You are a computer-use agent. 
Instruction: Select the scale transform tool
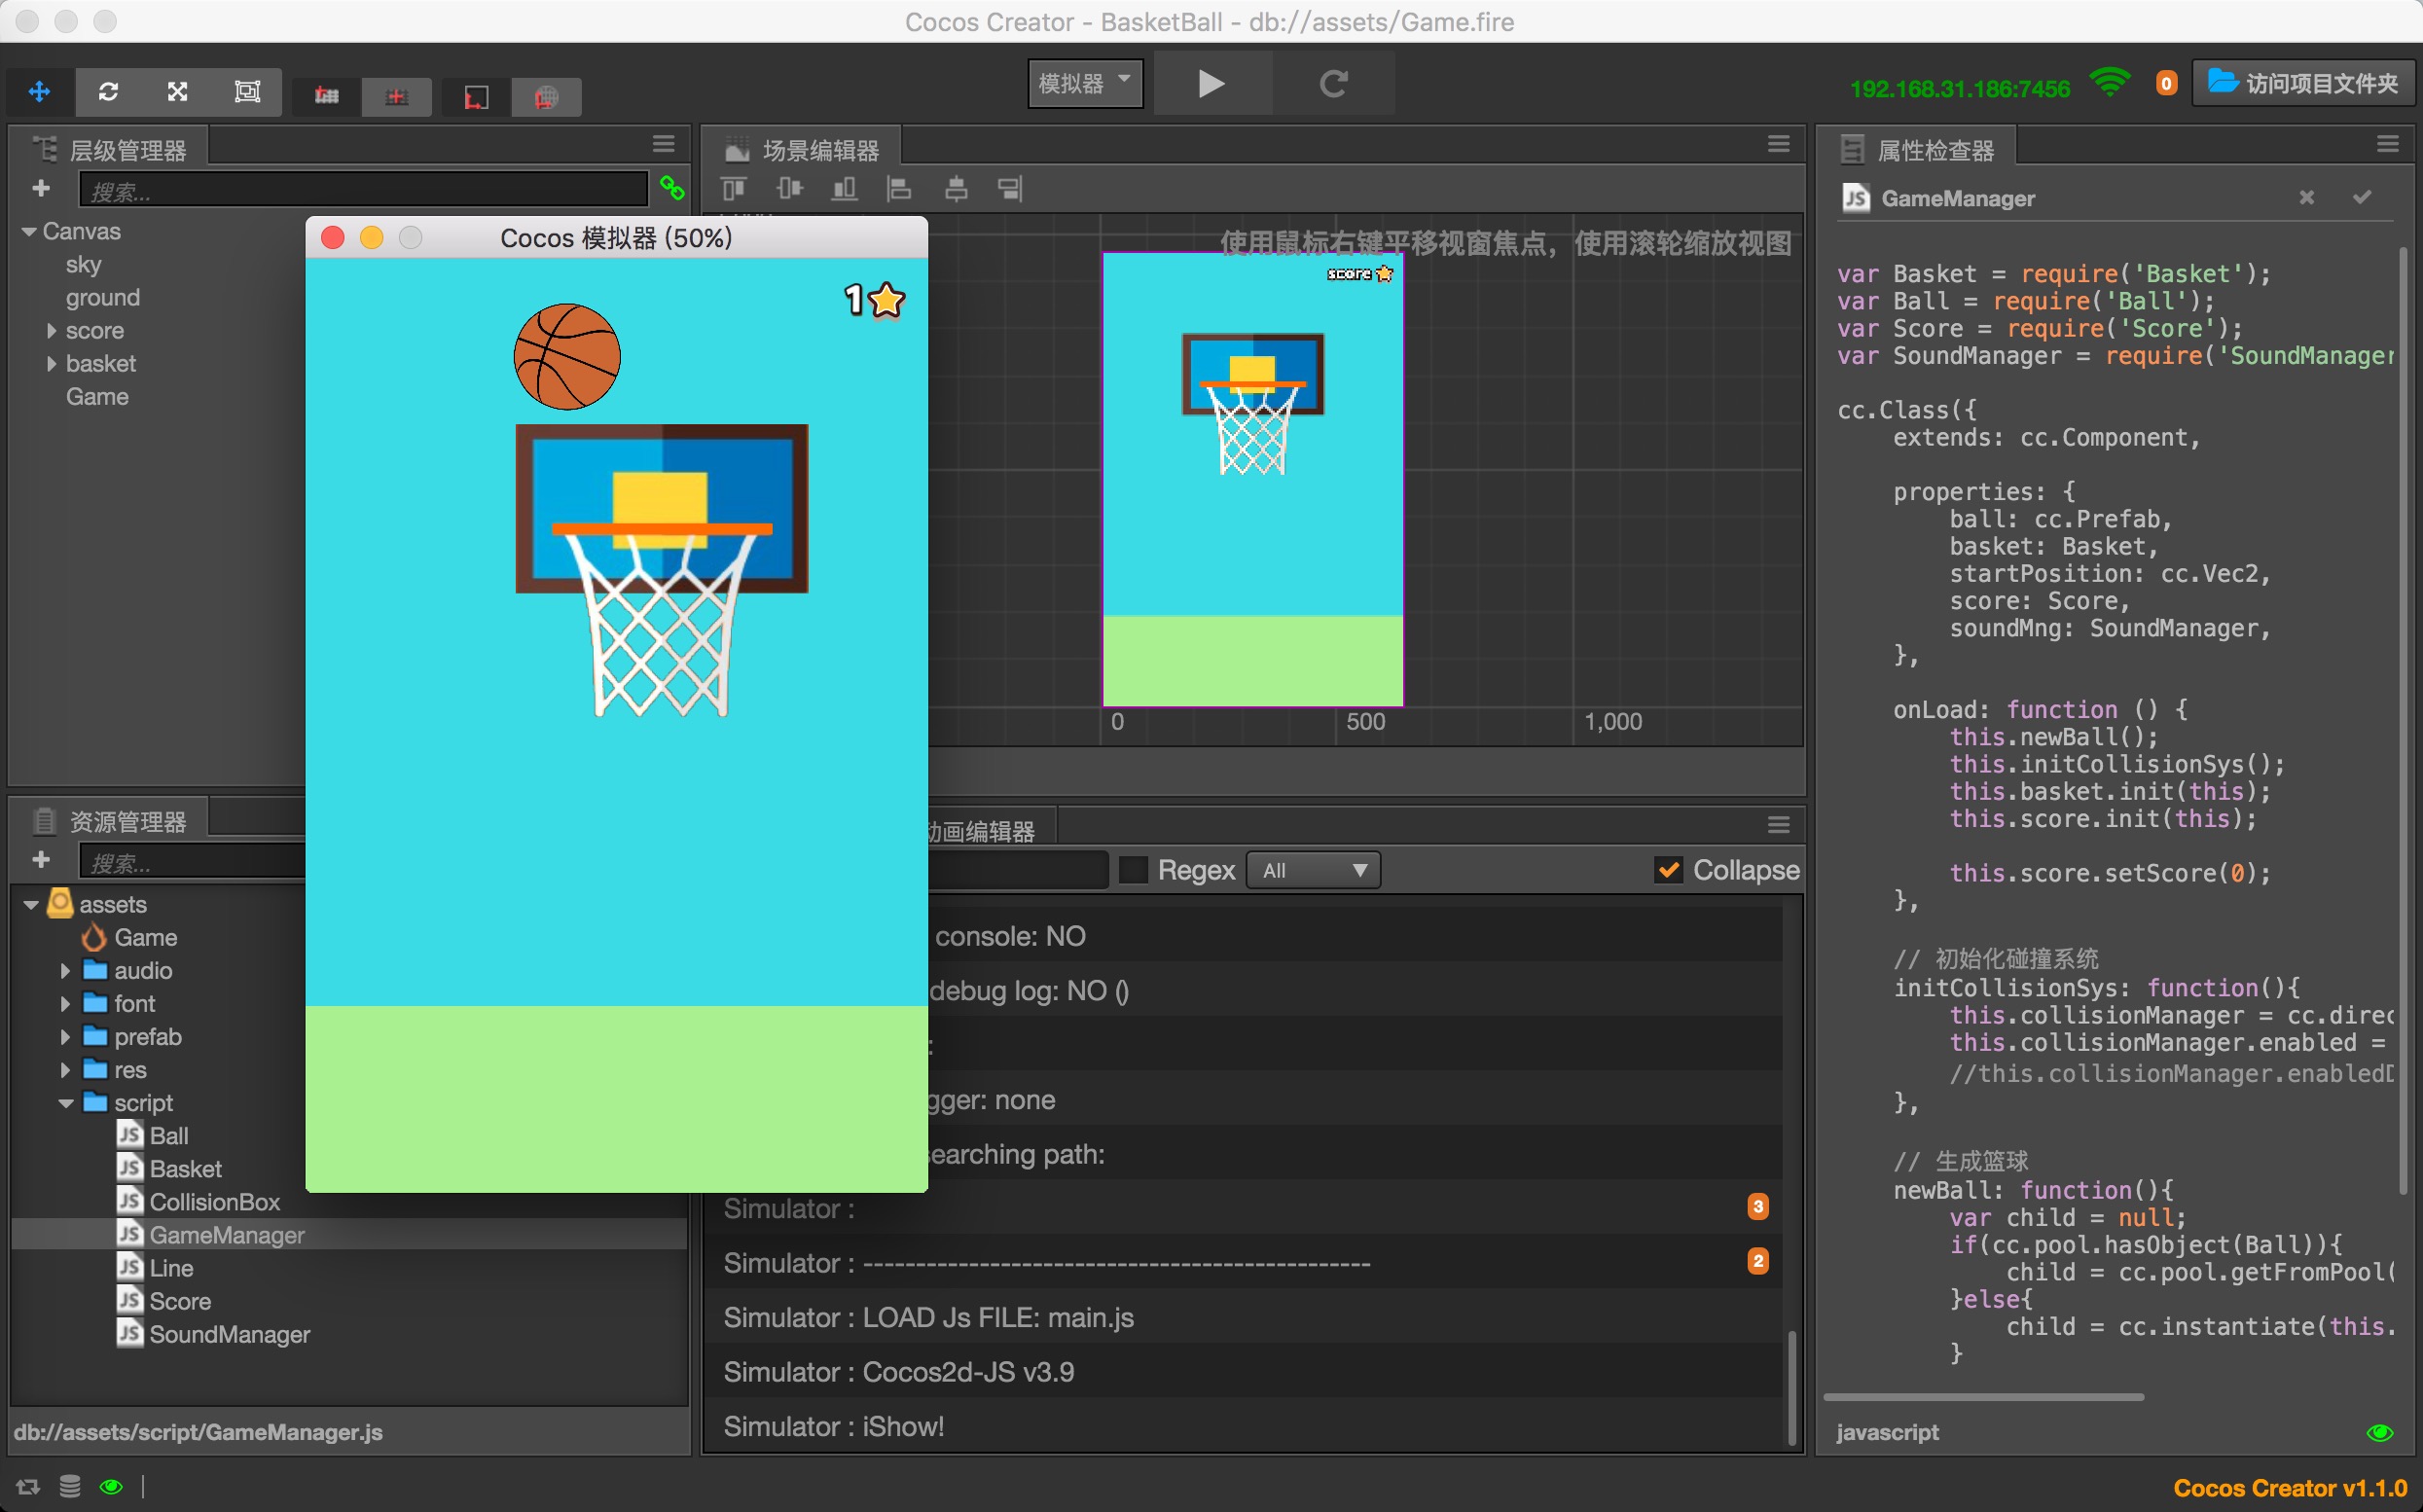pyautogui.click(x=177, y=92)
